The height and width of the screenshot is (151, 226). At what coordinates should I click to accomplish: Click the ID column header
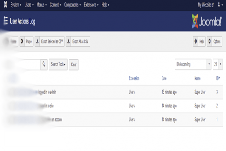(x=218, y=78)
